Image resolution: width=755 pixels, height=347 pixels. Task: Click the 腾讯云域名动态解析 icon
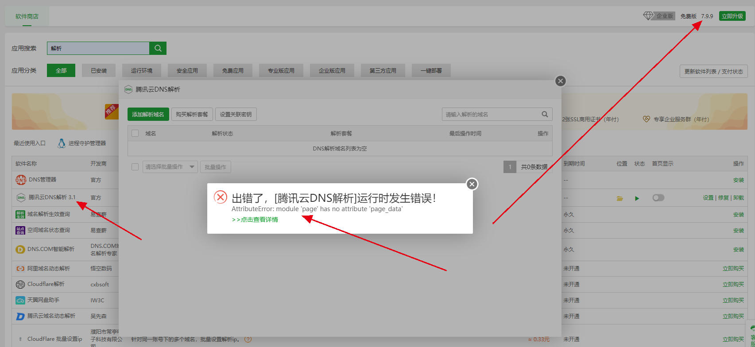point(20,316)
